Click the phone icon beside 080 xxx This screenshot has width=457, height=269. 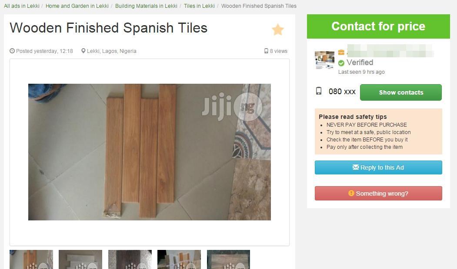[319, 91]
